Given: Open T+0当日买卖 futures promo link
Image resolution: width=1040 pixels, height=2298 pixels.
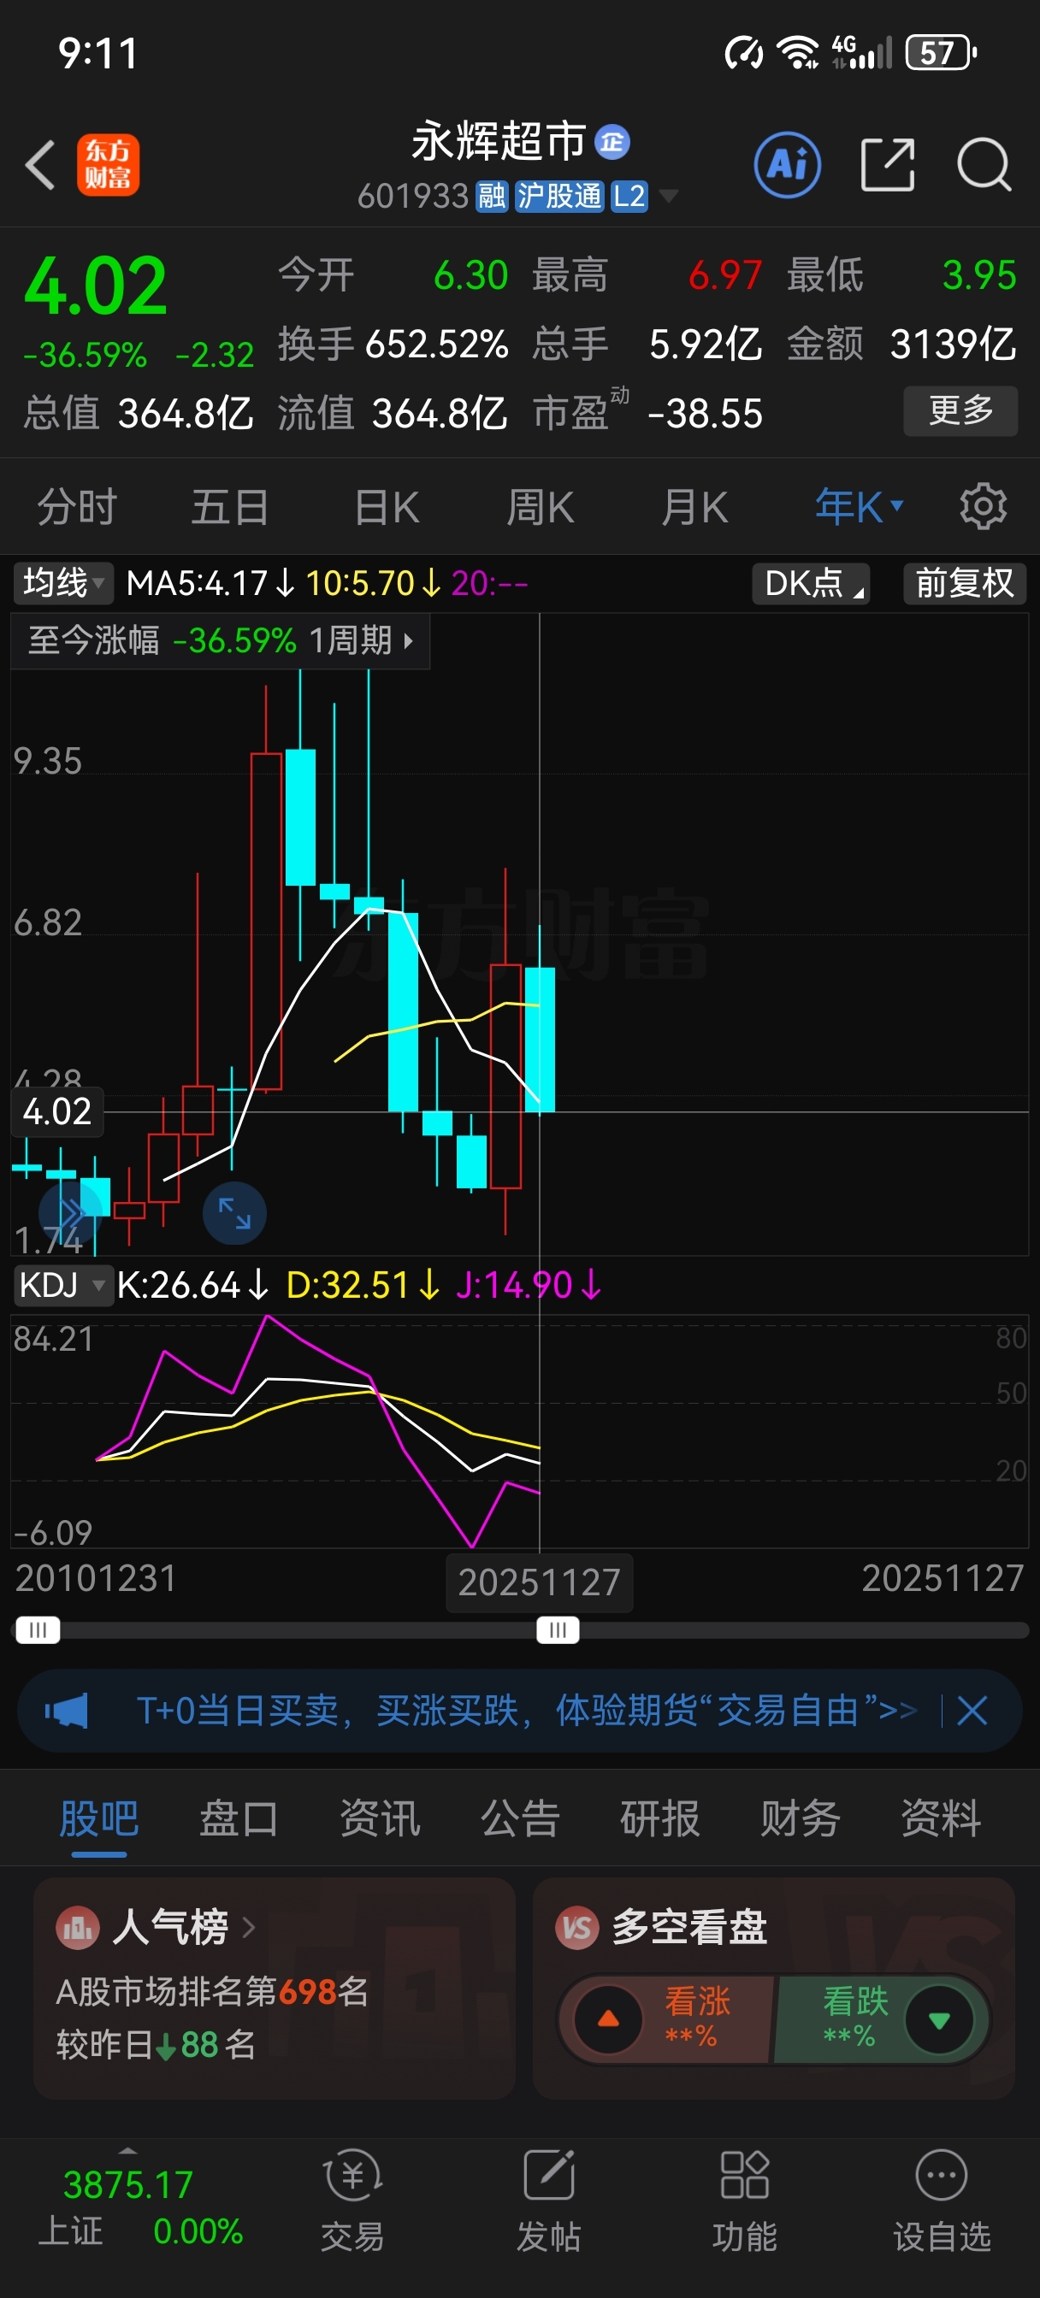Looking at the screenshot, I should click(527, 1711).
